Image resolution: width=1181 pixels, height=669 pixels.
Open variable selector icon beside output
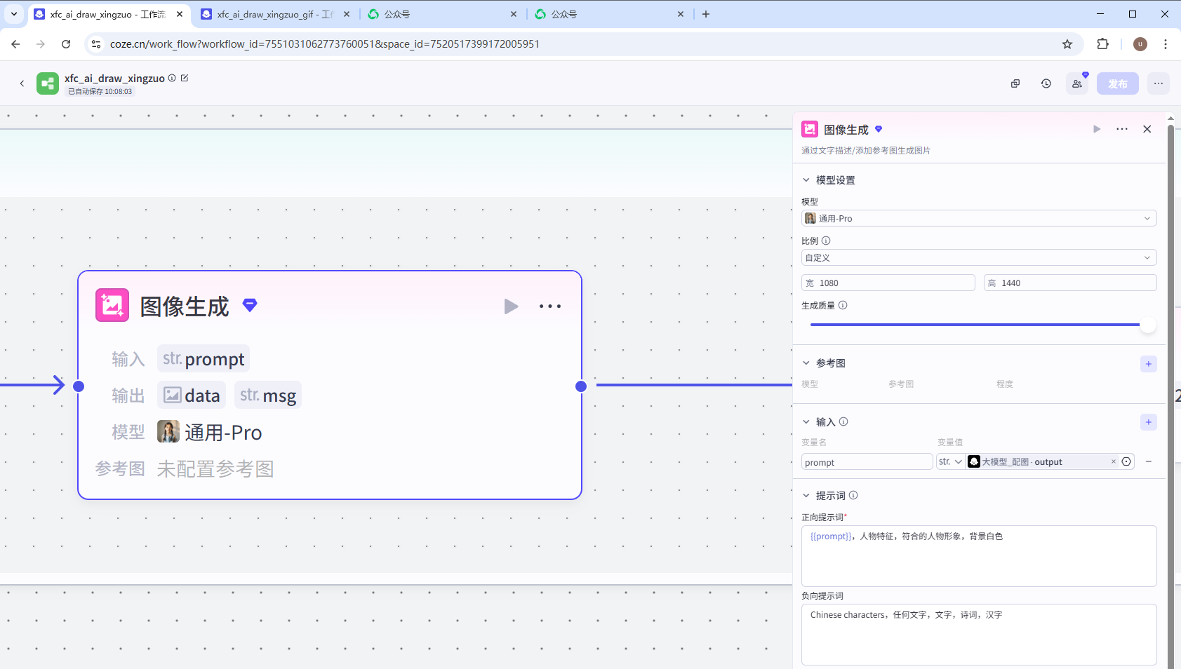(1126, 461)
